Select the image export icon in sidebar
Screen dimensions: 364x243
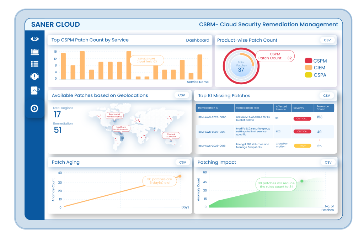click(35, 90)
